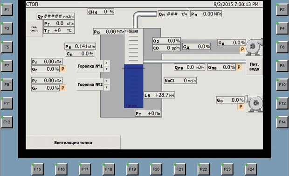Click the з indicator next to Горелка №2
The image size is (289, 176).
coord(107,81)
